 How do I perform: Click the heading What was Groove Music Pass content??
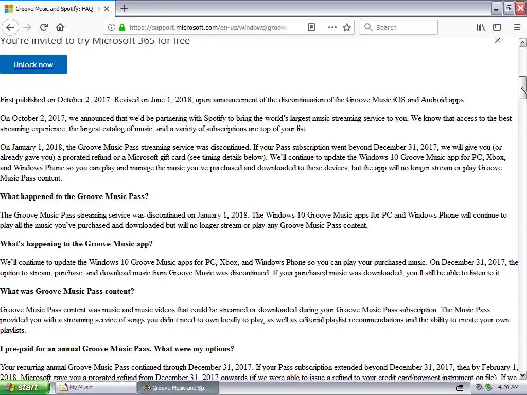(67, 291)
